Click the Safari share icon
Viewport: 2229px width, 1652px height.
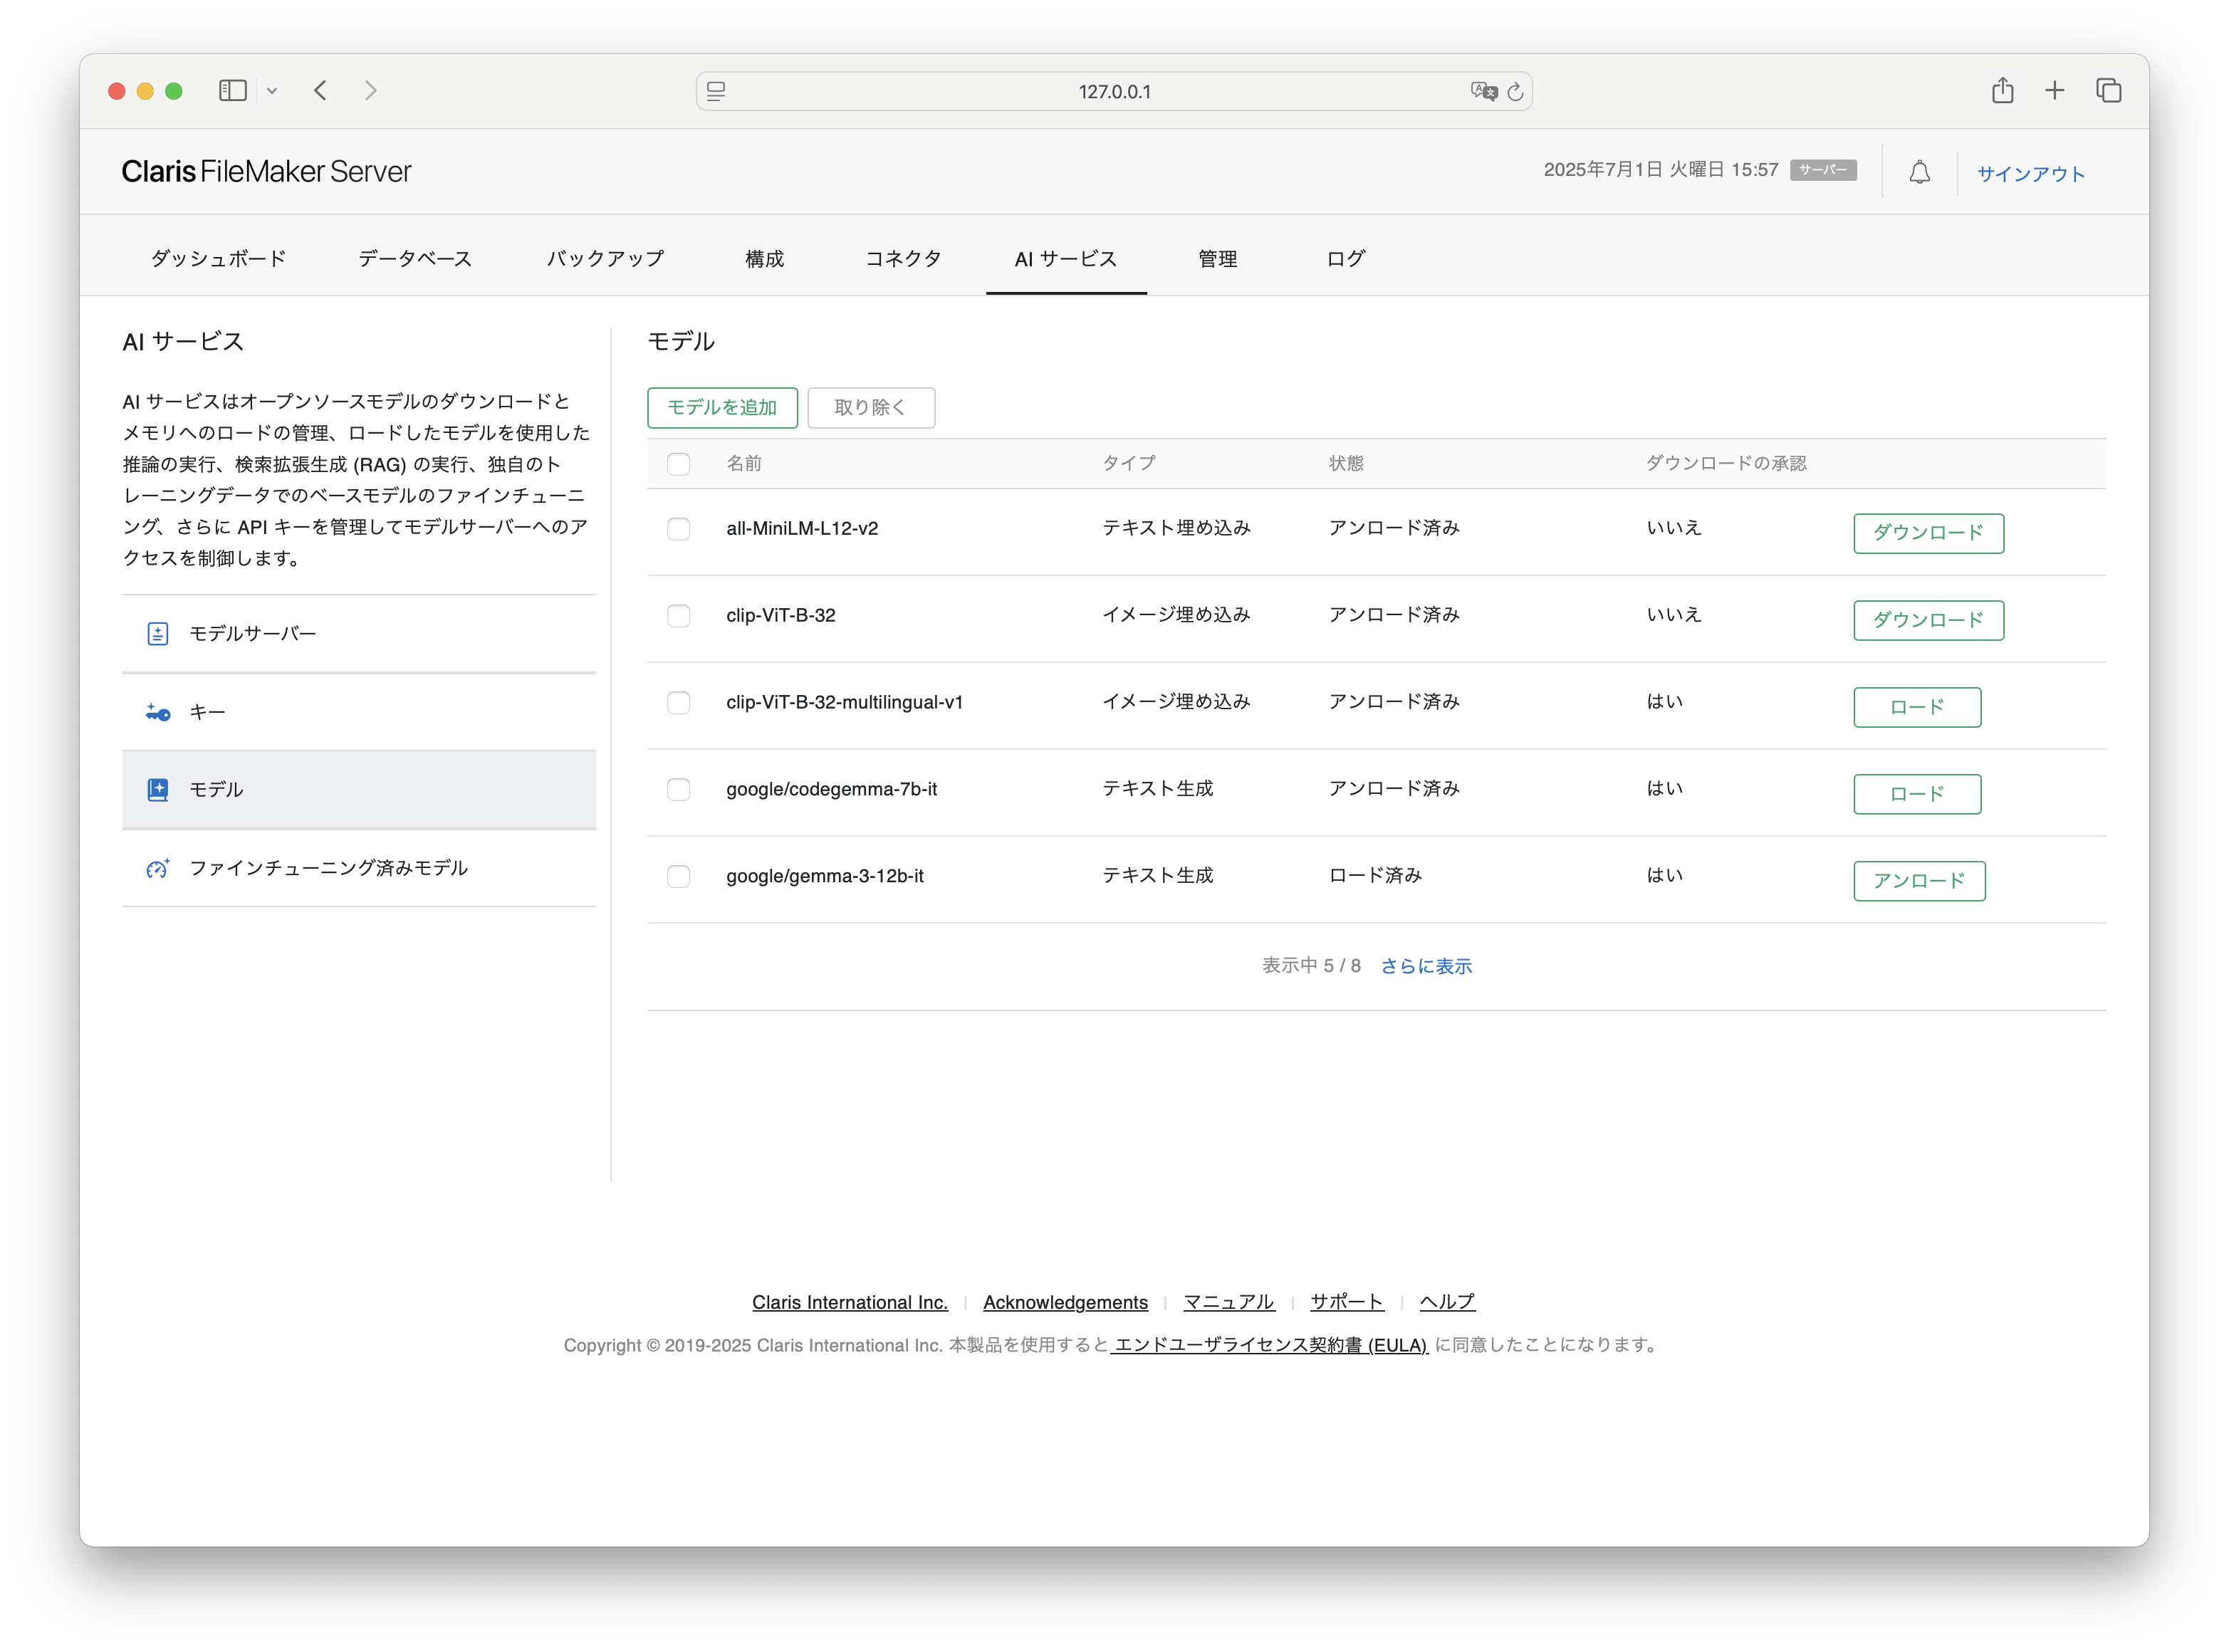2002,91
